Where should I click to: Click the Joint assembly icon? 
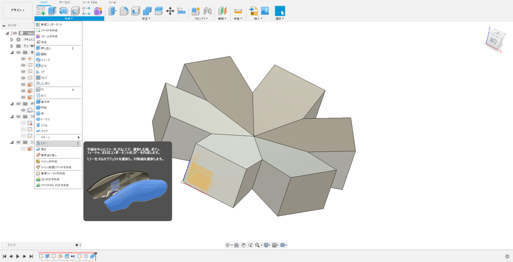(x=208, y=11)
